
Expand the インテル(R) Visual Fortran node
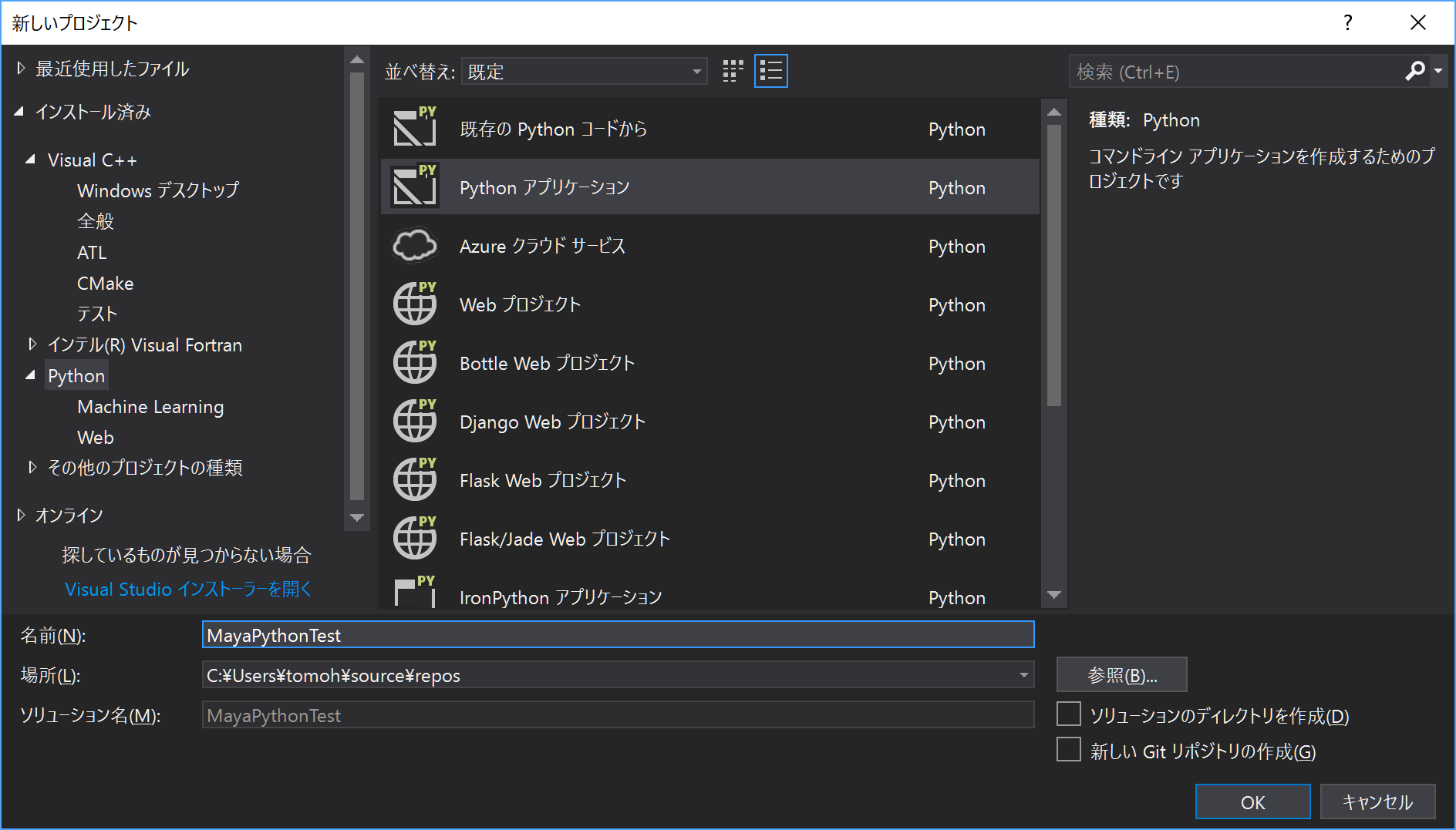click(32, 344)
